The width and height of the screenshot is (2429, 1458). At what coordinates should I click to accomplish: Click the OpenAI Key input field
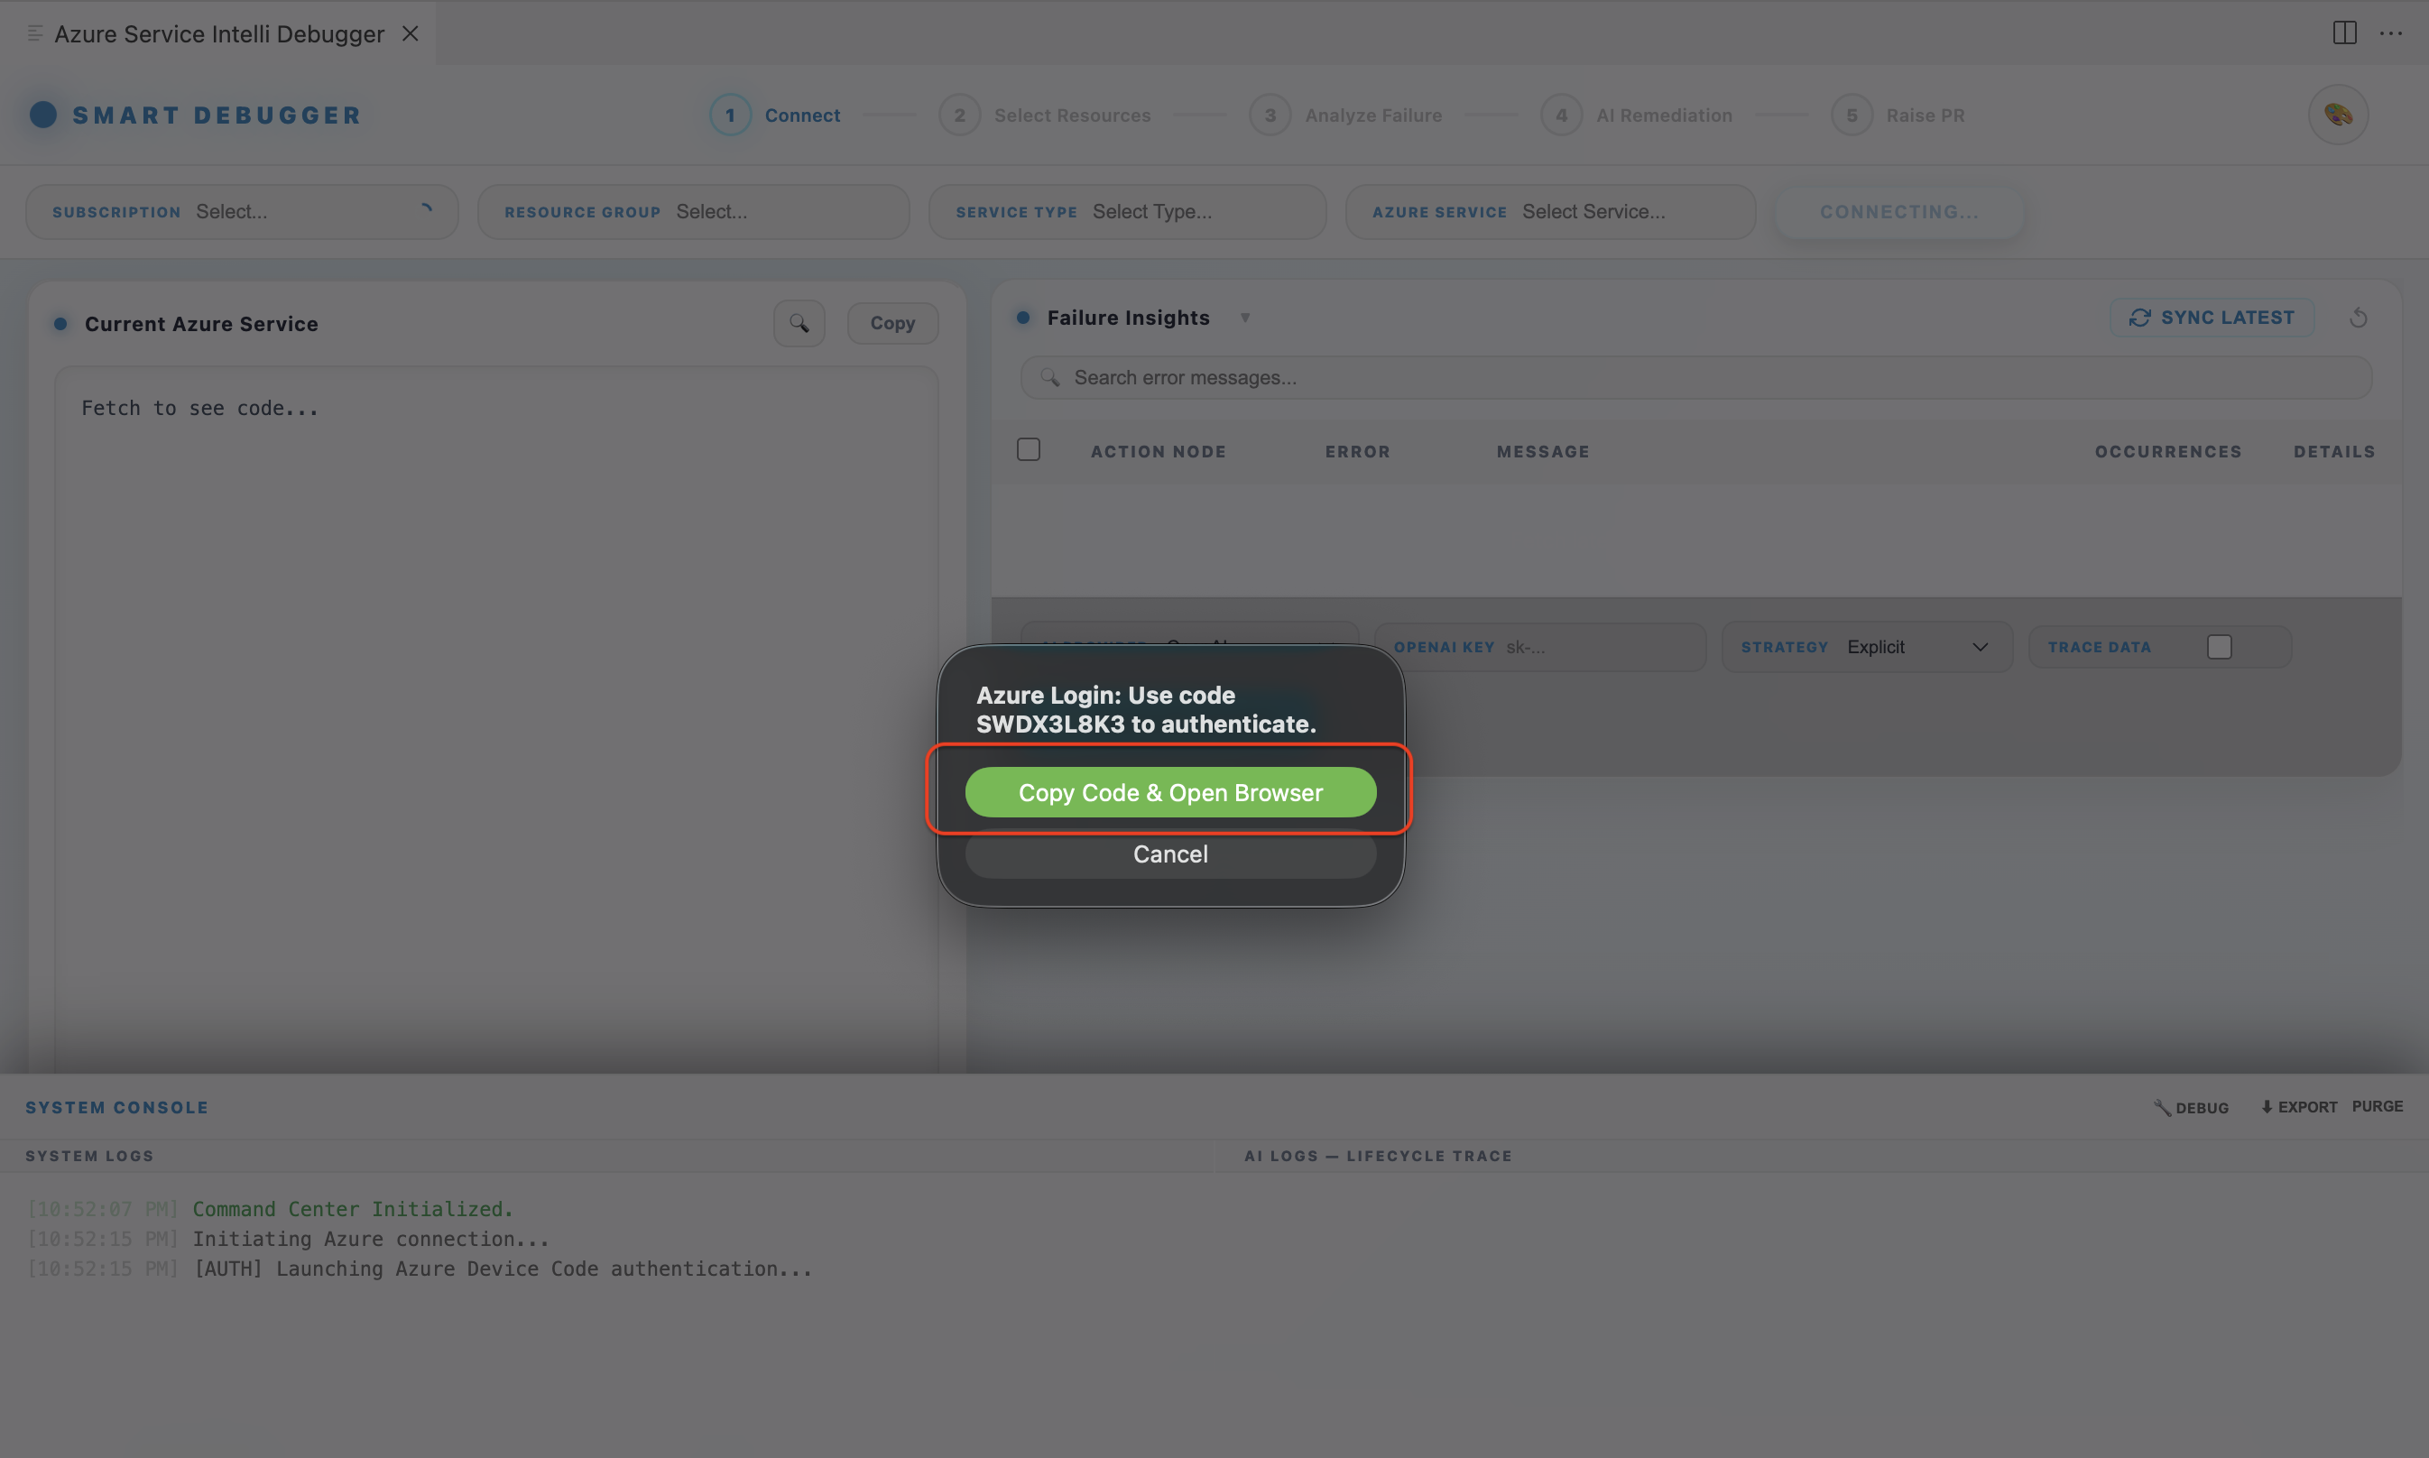pos(1539,647)
